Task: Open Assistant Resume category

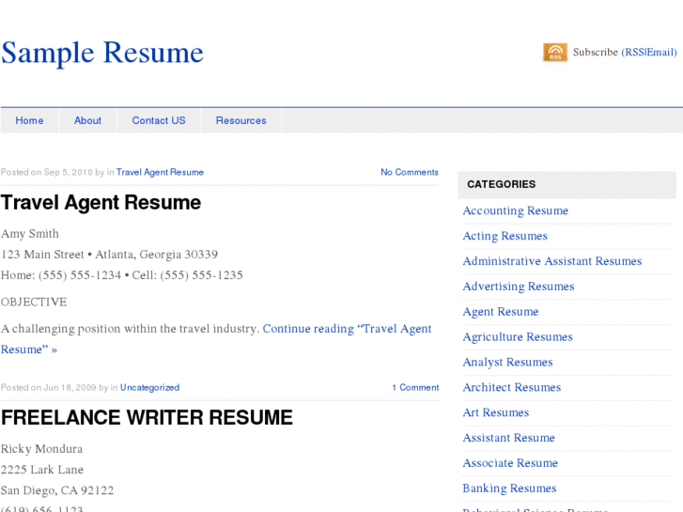Action: tap(509, 438)
